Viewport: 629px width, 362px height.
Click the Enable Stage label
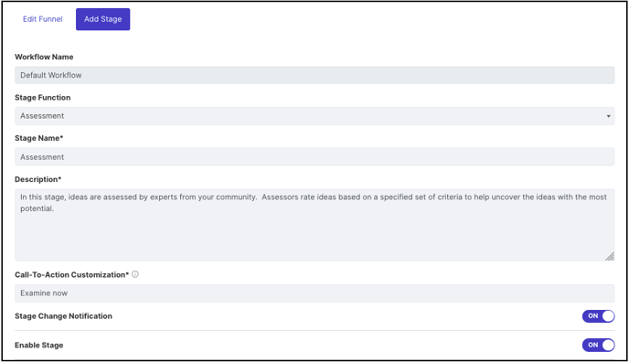point(39,346)
